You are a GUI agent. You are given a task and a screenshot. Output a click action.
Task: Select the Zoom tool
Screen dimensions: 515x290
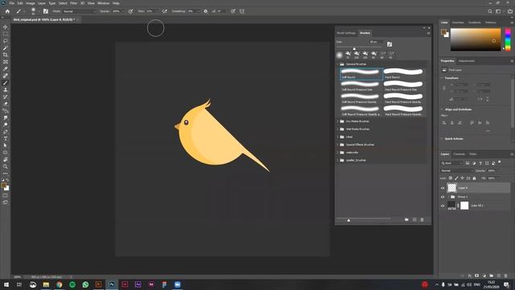pos(6,167)
